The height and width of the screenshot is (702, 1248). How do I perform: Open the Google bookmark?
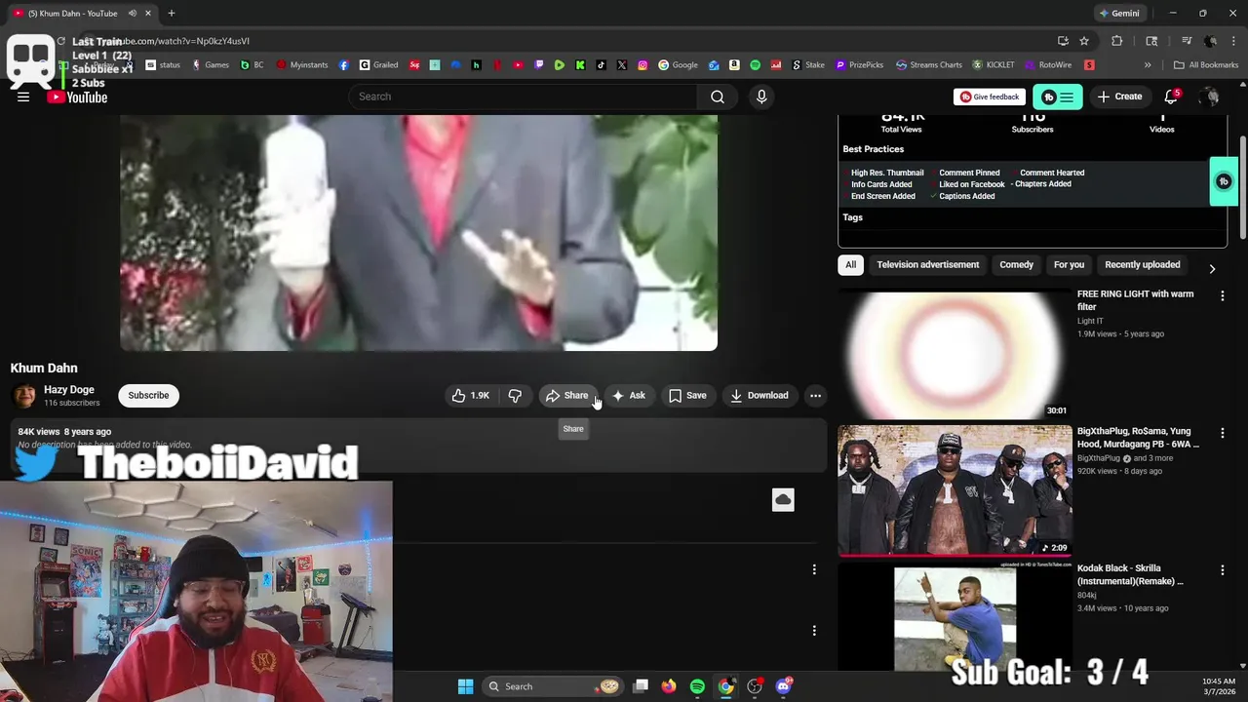pyautogui.click(x=678, y=65)
